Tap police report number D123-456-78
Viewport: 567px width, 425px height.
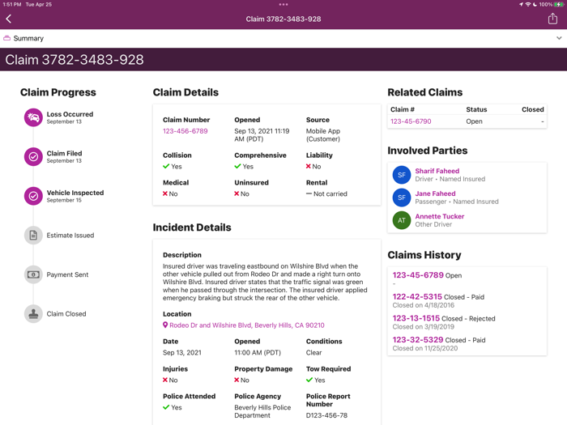click(x=326, y=415)
